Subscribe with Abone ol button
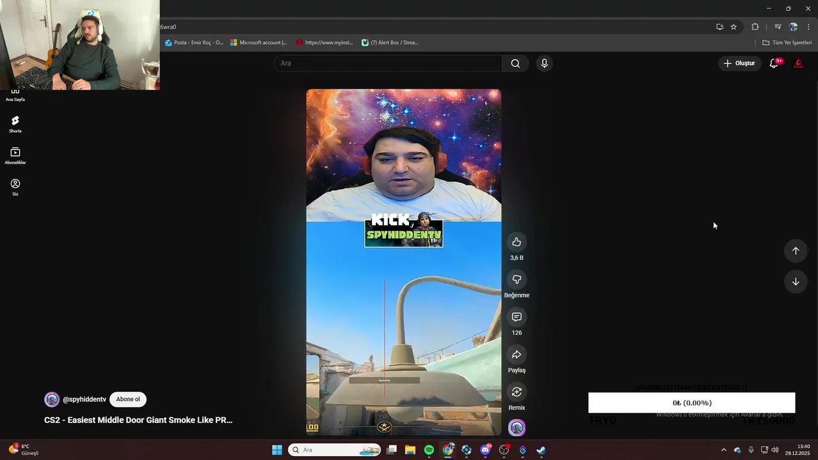Image resolution: width=818 pixels, height=460 pixels. [x=128, y=399]
